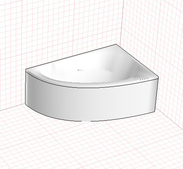The image size is (183, 169).
Task: Click the drain hole inside the tub
Action: pyautogui.click(x=78, y=70)
